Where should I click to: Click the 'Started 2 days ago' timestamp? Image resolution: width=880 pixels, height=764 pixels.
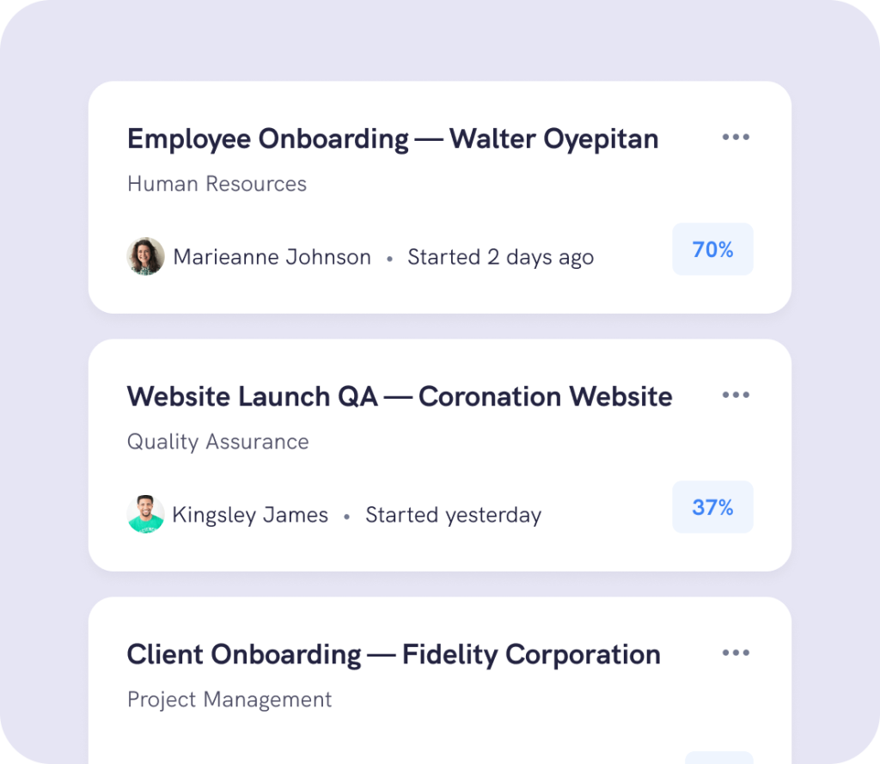500,256
